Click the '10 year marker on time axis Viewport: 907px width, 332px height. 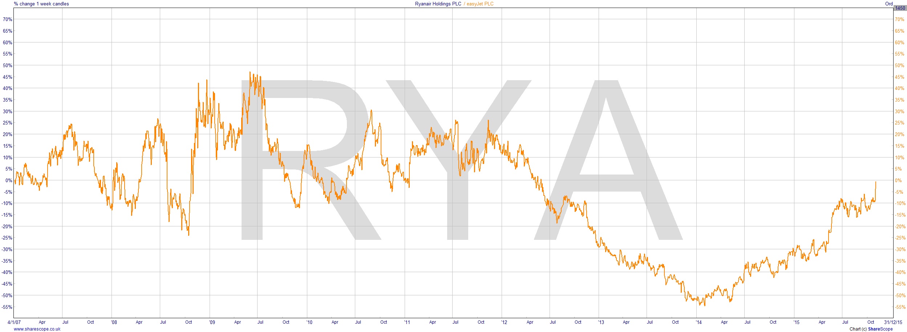309,322
